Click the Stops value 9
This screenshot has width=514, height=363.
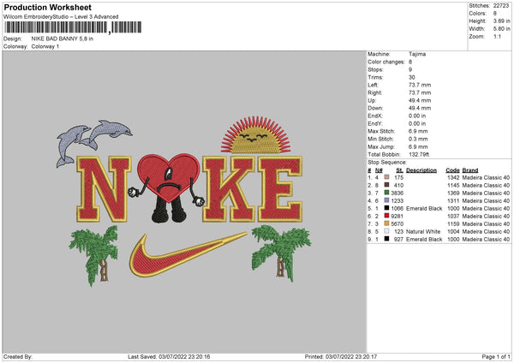pyautogui.click(x=410, y=69)
